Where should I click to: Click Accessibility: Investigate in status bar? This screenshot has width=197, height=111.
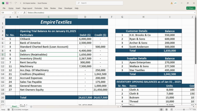pyautogui.click(x=20, y=110)
